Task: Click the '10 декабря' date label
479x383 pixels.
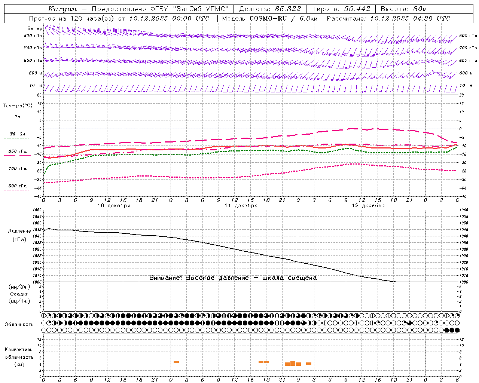Action: tap(114, 206)
